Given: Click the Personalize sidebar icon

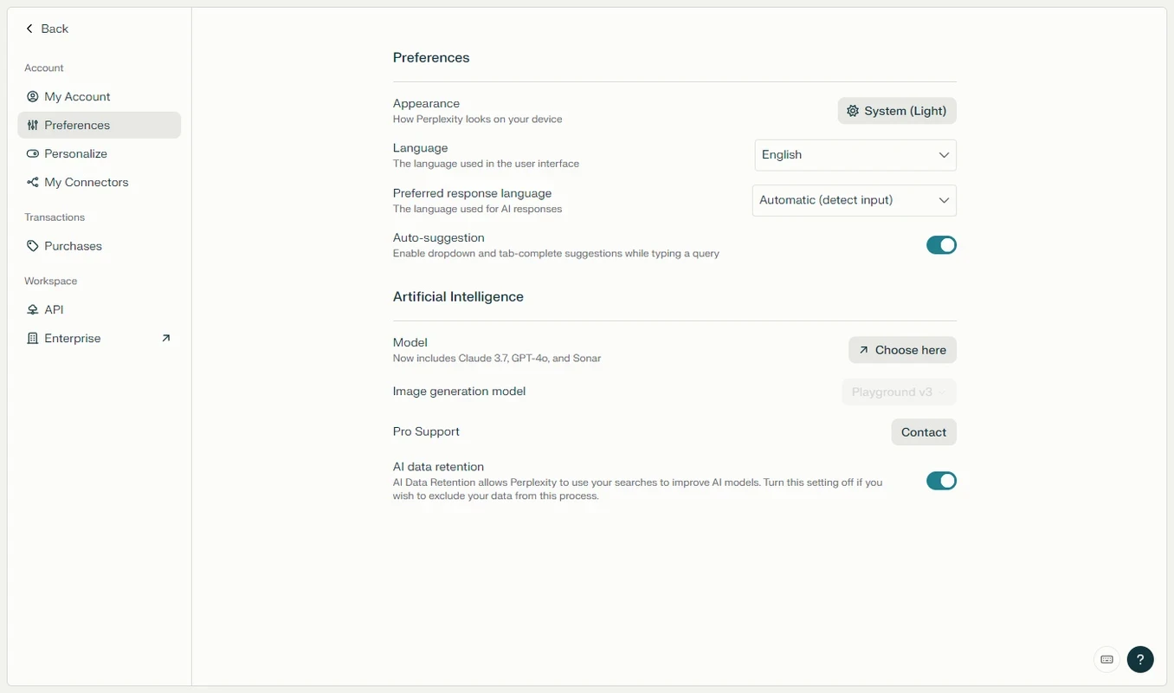Looking at the screenshot, I should tap(33, 154).
